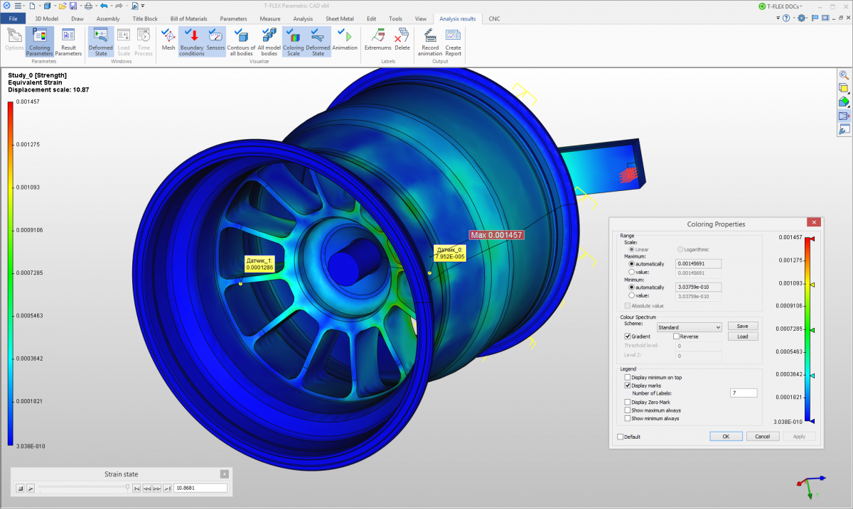Click the wrench view settings icon

844,129
